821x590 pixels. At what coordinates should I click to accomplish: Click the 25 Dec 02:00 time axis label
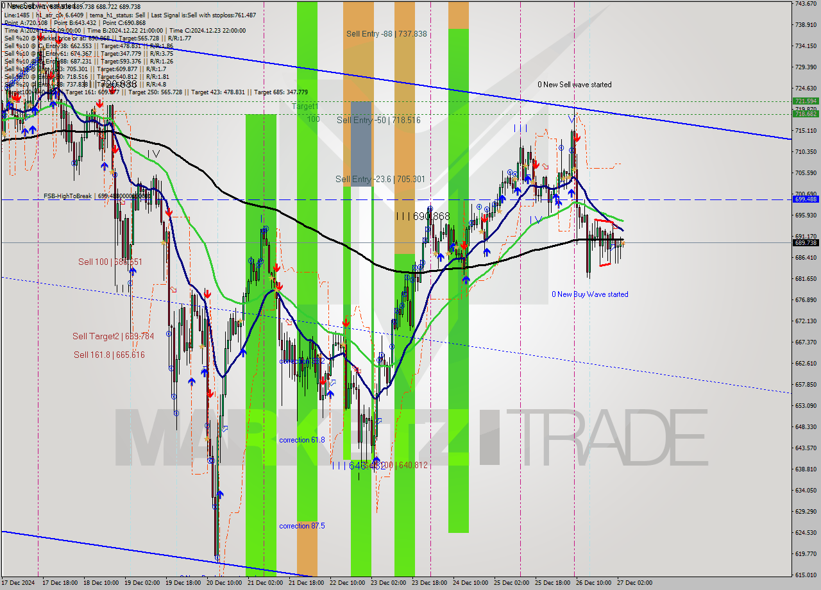point(511,583)
